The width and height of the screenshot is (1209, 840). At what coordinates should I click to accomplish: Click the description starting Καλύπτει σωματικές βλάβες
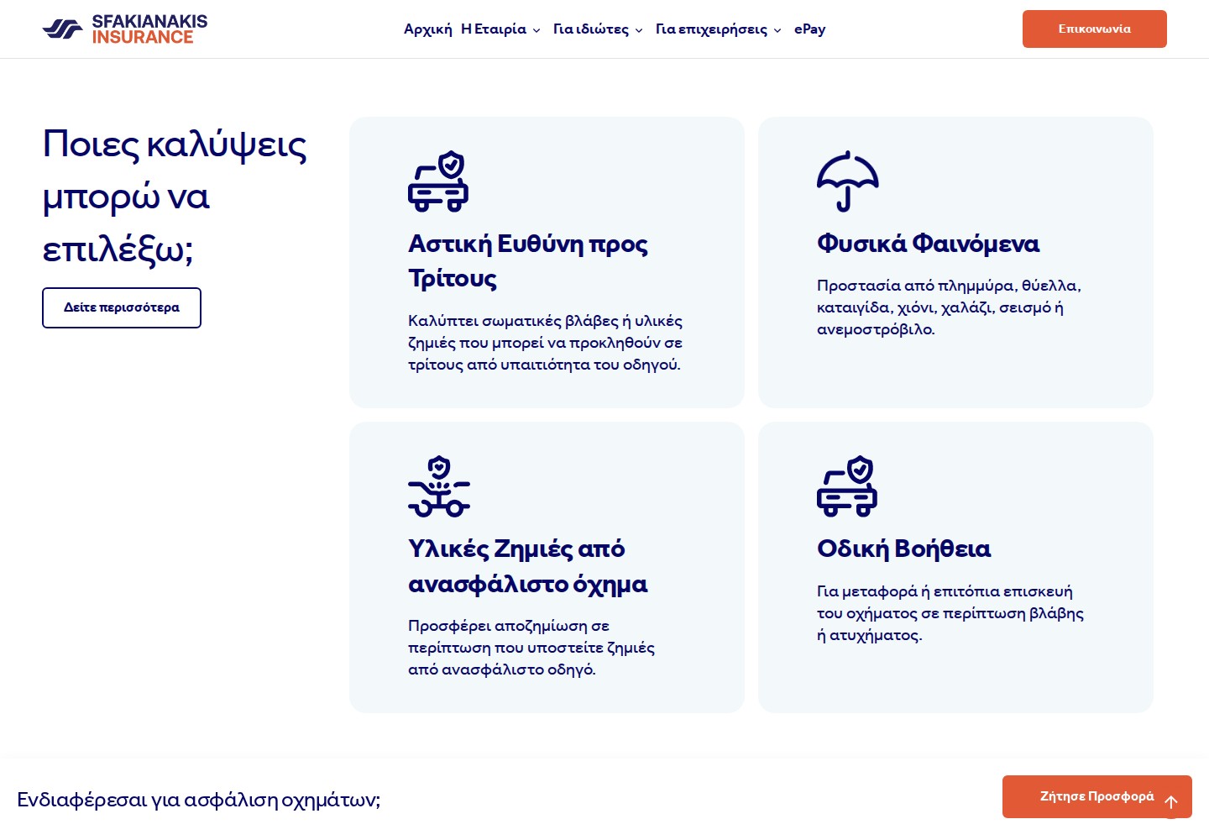coord(545,343)
